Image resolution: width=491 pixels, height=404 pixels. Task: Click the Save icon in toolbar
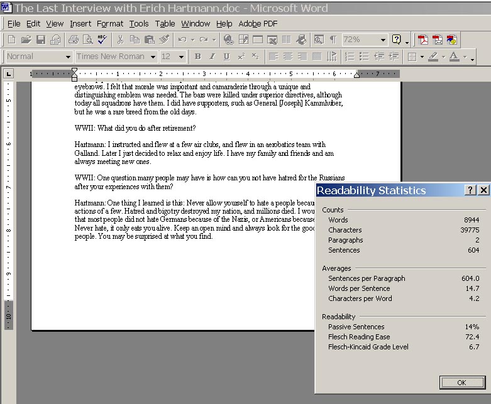(41, 40)
